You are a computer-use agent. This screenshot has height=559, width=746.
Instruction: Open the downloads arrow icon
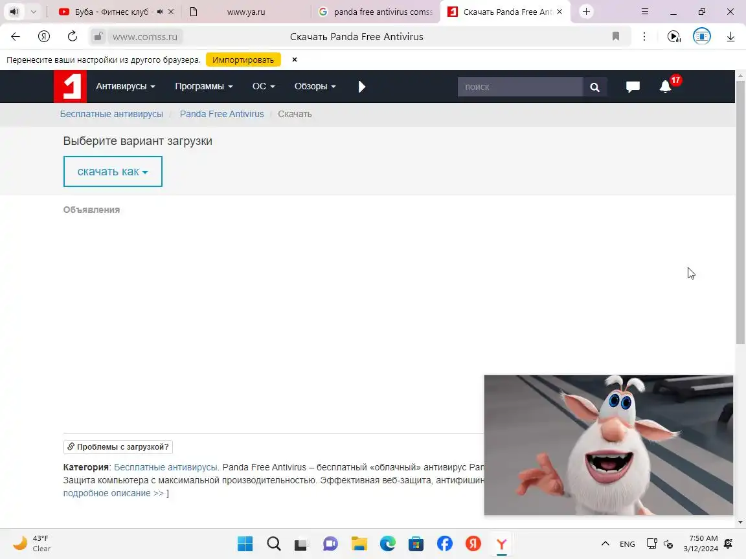[x=730, y=37]
